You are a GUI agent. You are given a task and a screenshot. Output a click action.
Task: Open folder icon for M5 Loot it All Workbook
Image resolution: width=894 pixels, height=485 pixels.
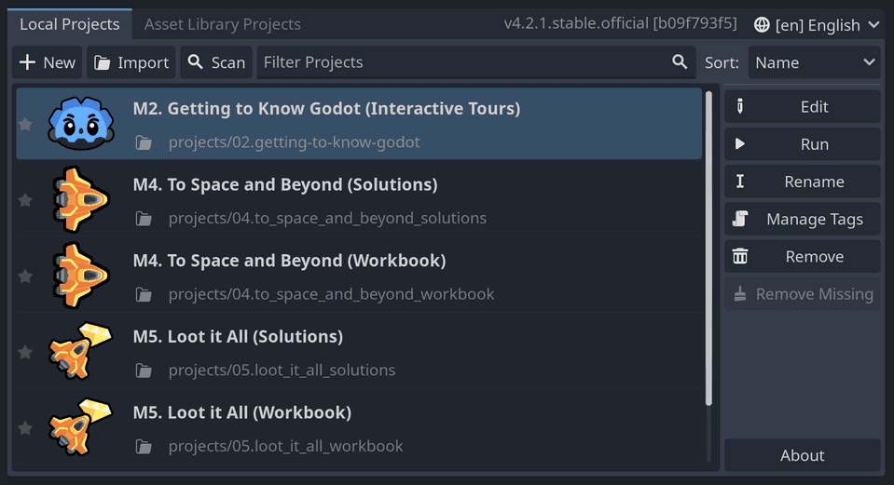click(x=144, y=447)
